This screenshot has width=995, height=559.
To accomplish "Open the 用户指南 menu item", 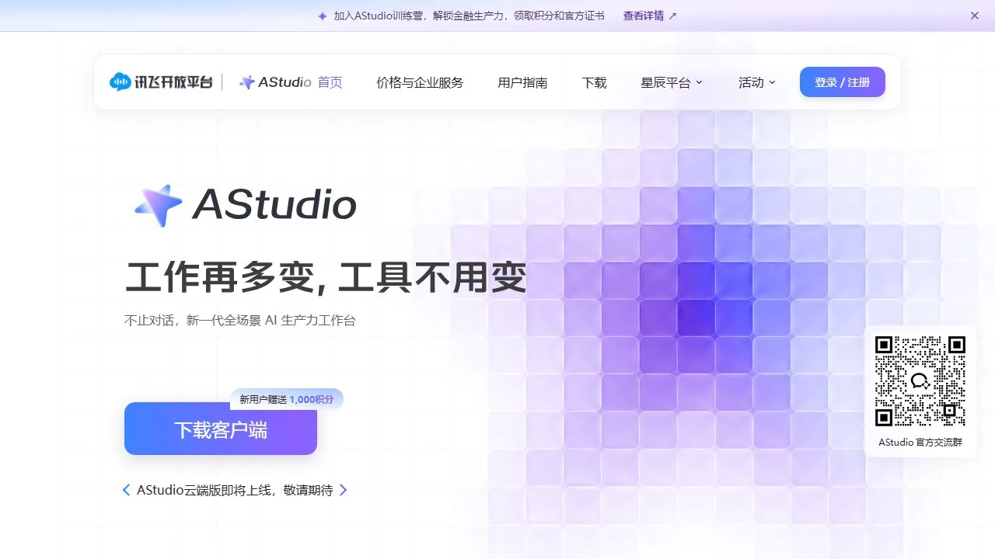I will (x=522, y=82).
